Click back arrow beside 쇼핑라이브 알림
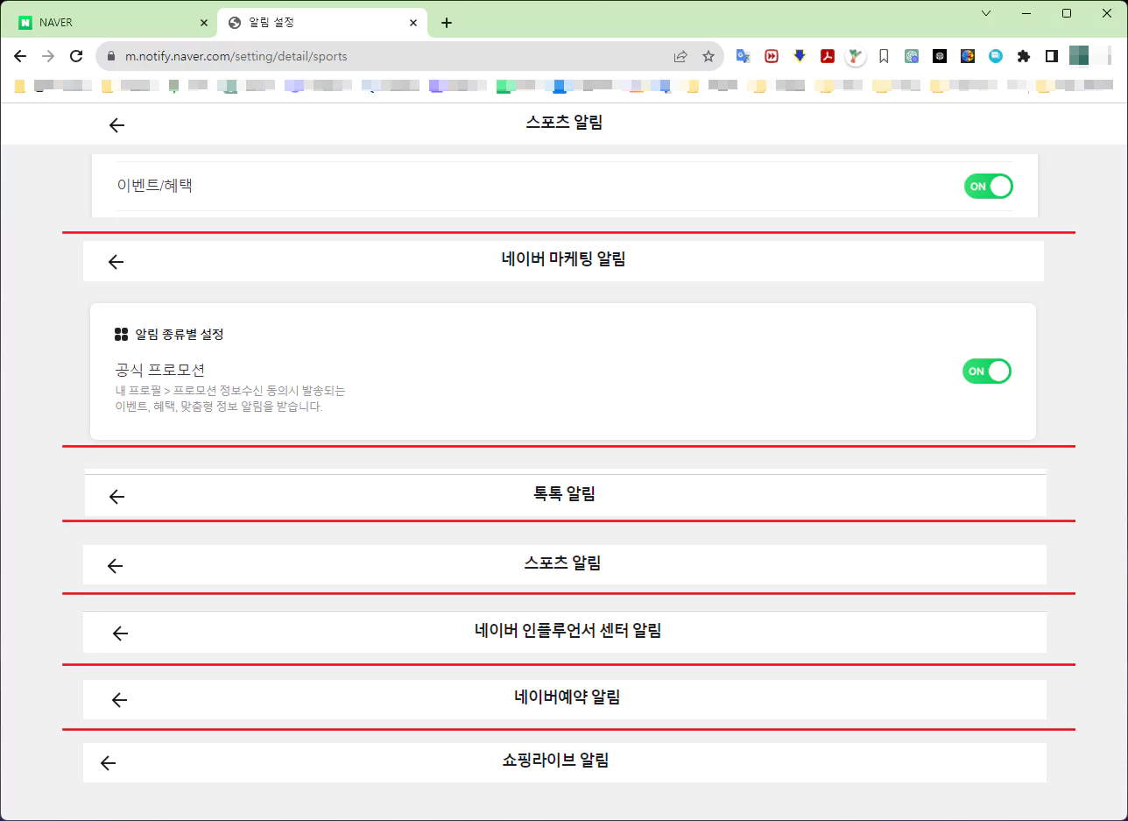Viewport: 1128px width, 821px height. click(x=108, y=763)
